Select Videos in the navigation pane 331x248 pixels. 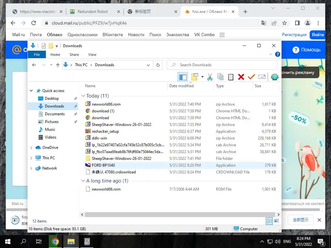click(50, 137)
